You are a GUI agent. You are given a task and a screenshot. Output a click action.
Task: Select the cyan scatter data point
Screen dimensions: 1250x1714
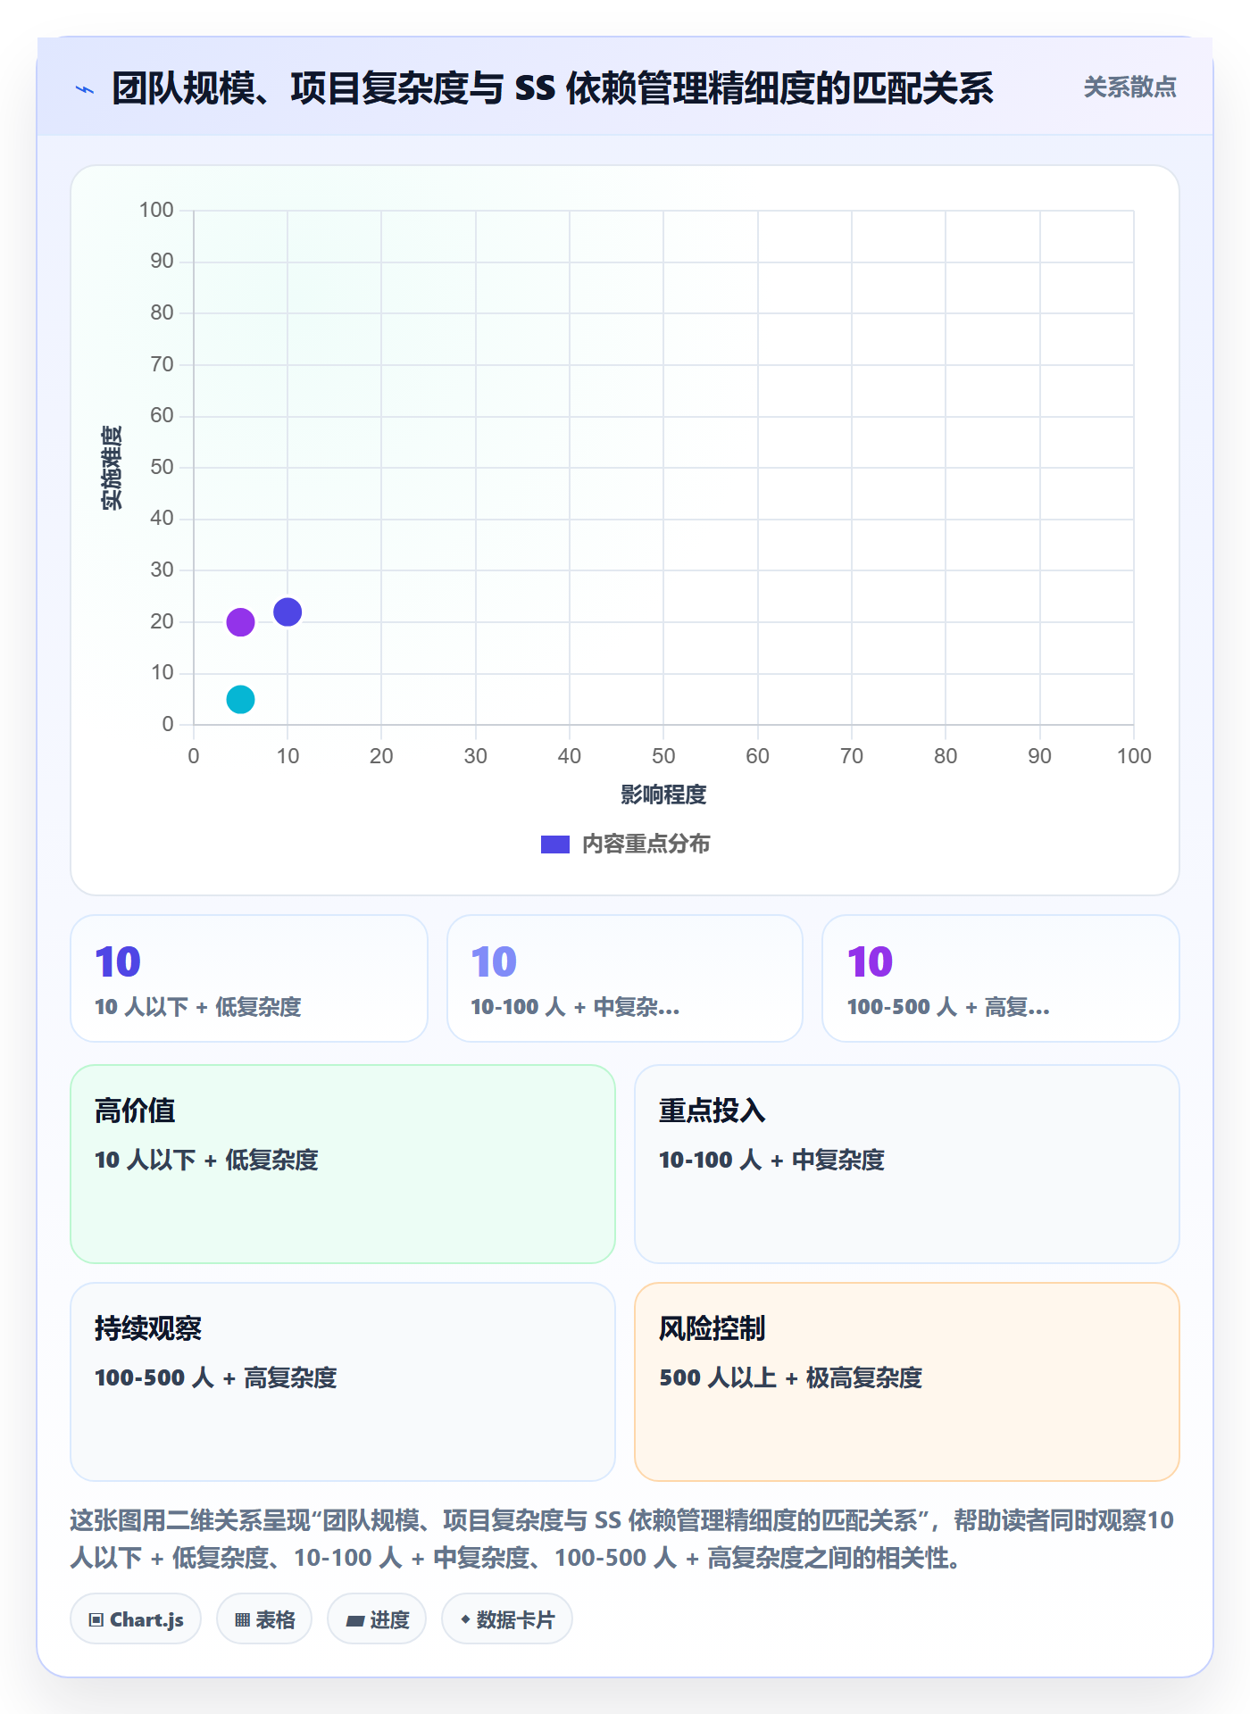click(x=240, y=699)
